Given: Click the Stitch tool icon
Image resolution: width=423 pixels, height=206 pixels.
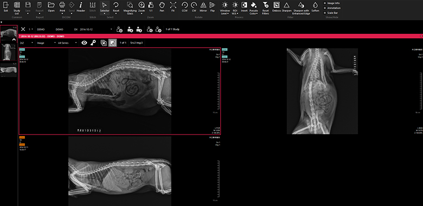Looking at the screenshot, I should (x=93, y=5).
